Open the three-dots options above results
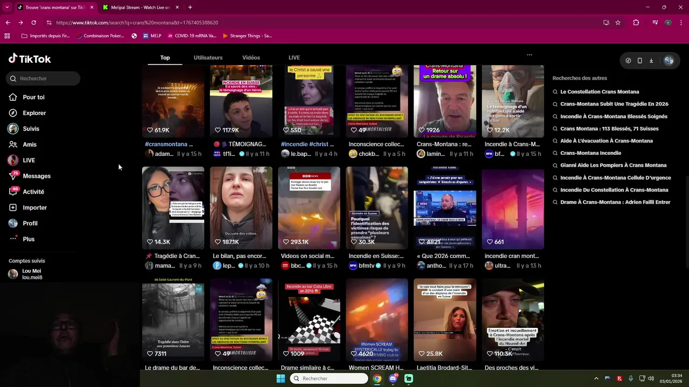 click(x=530, y=55)
